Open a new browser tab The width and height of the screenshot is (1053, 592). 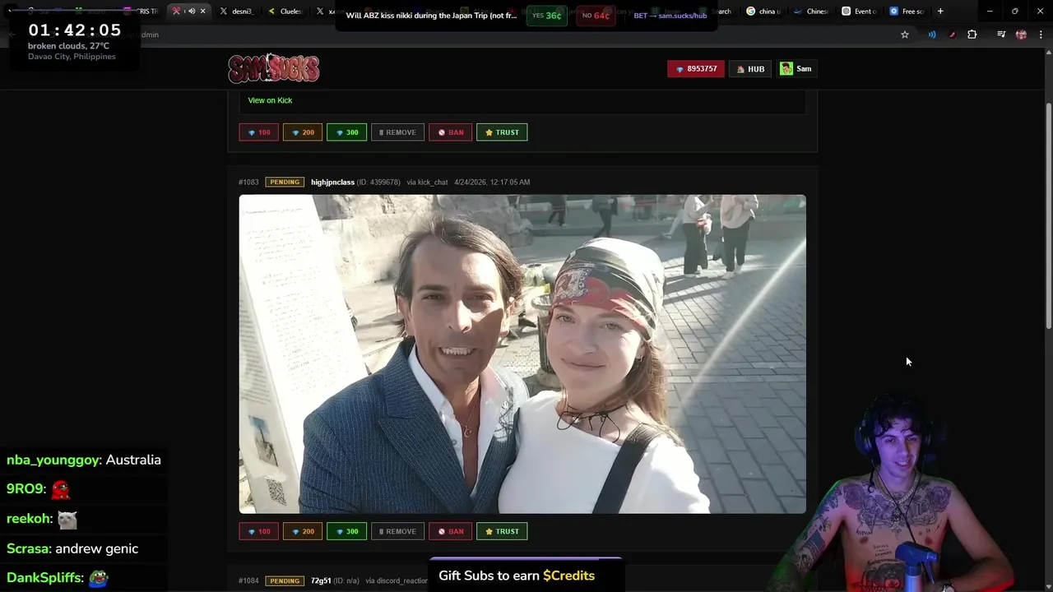click(x=940, y=12)
